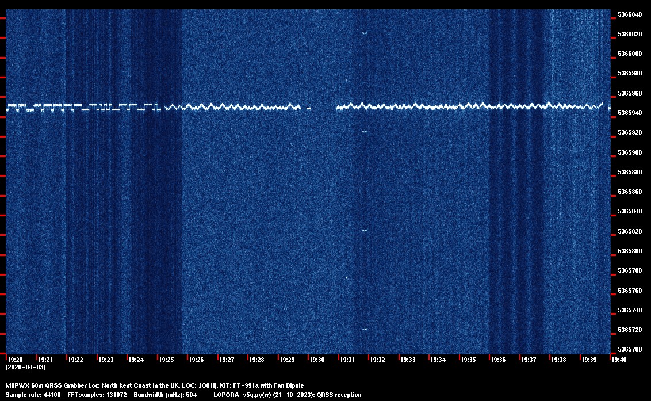This screenshot has height=401, width=651.
Task: Click the M0PWX 60m QRSS Grabber caption
Action: pyautogui.click(x=154, y=385)
